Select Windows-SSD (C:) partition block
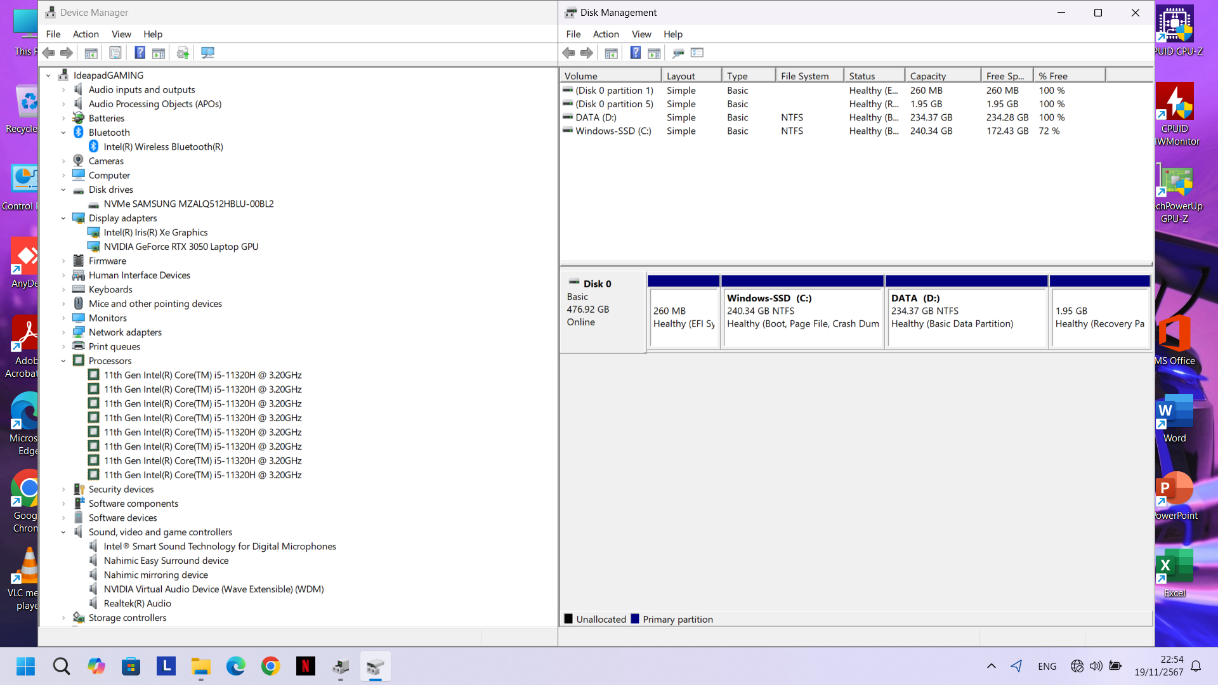 (x=802, y=312)
